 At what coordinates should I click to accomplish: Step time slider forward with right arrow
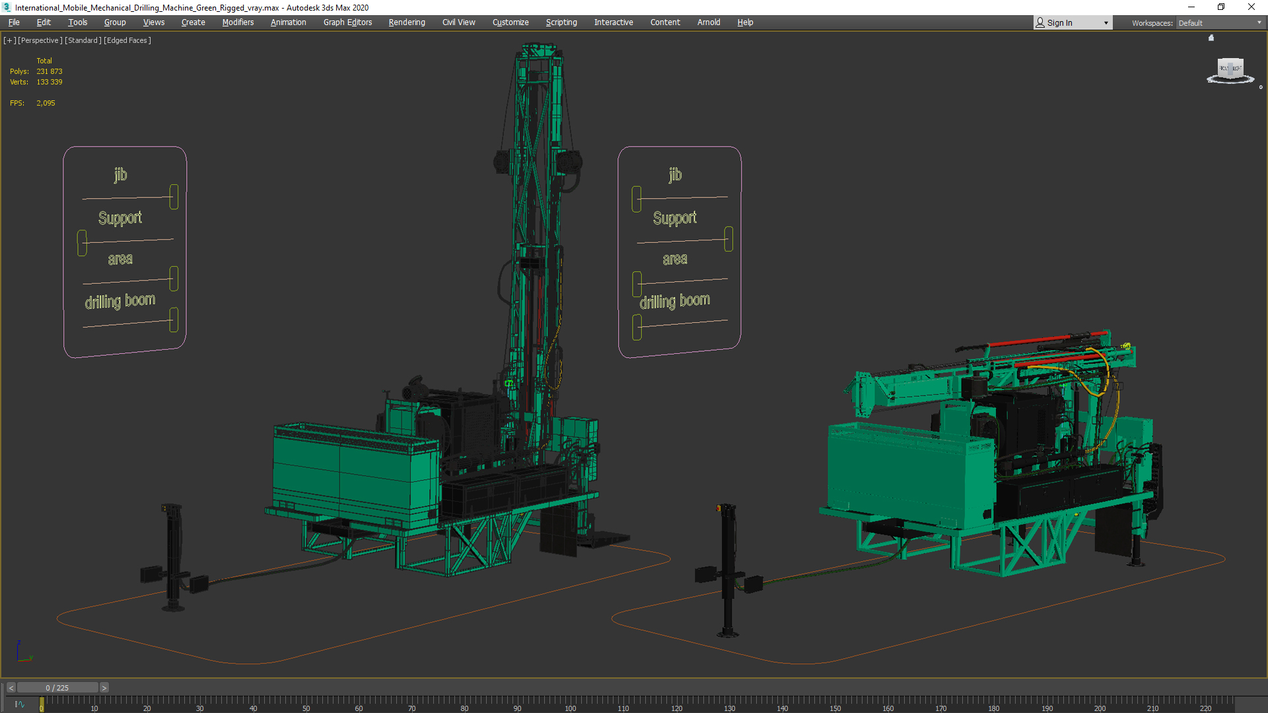pos(104,688)
